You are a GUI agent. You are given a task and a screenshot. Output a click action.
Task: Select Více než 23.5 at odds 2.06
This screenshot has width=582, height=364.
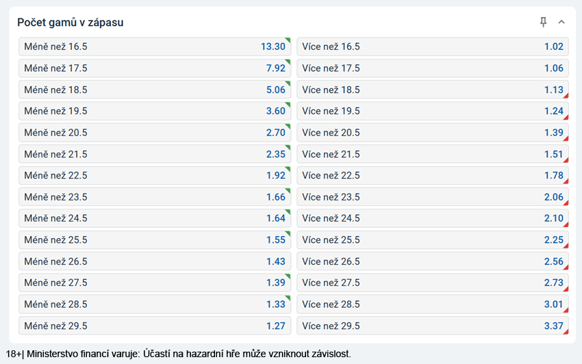(432, 197)
